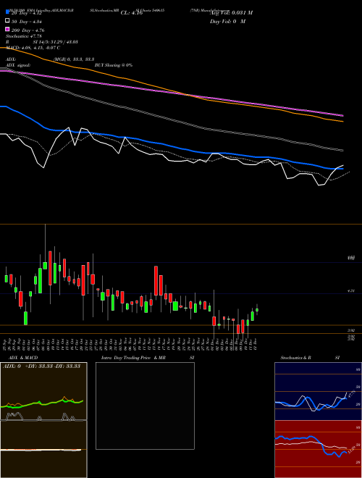This screenshot has width=362, height=478.
Task: Click the 'BUY Slowing @ 0%' signal text
Action: pyautogui.click(x=114, y=65)
